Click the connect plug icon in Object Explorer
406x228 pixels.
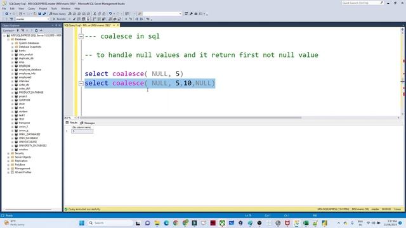point(18,30)
